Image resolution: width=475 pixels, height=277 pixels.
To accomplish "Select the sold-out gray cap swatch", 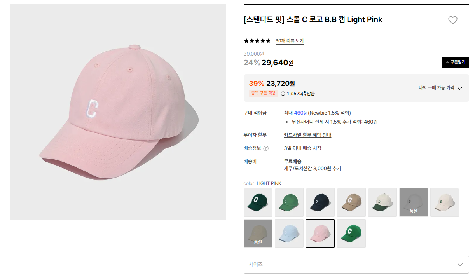I will [414, 202].
